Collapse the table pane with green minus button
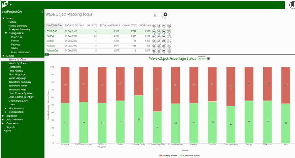 click(47, 55)
